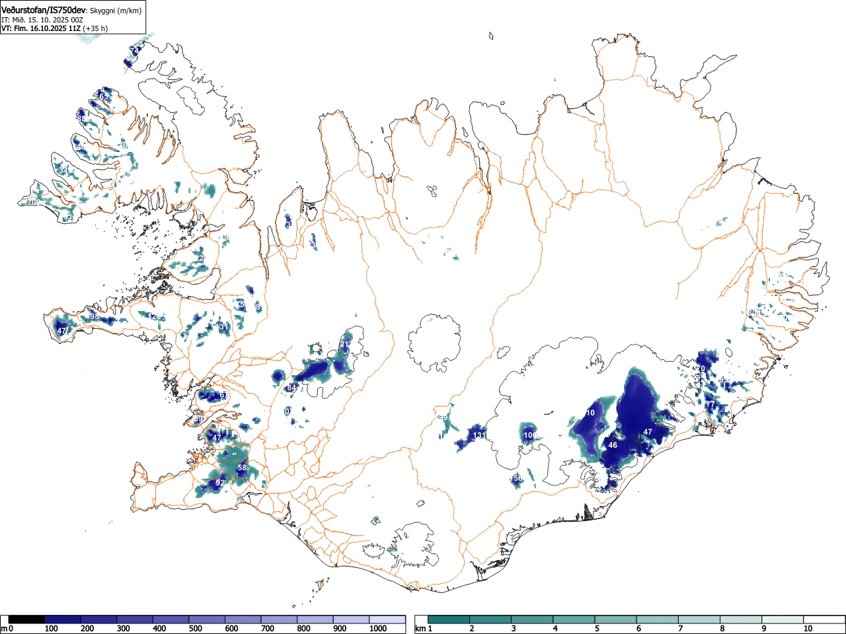Select the lightest swatch right of 1000 m
The image size is (846, 634).
tap(387, 619)
